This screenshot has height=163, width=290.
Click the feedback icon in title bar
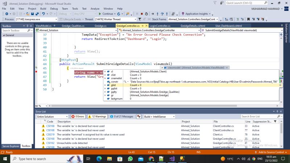[222, 3]
